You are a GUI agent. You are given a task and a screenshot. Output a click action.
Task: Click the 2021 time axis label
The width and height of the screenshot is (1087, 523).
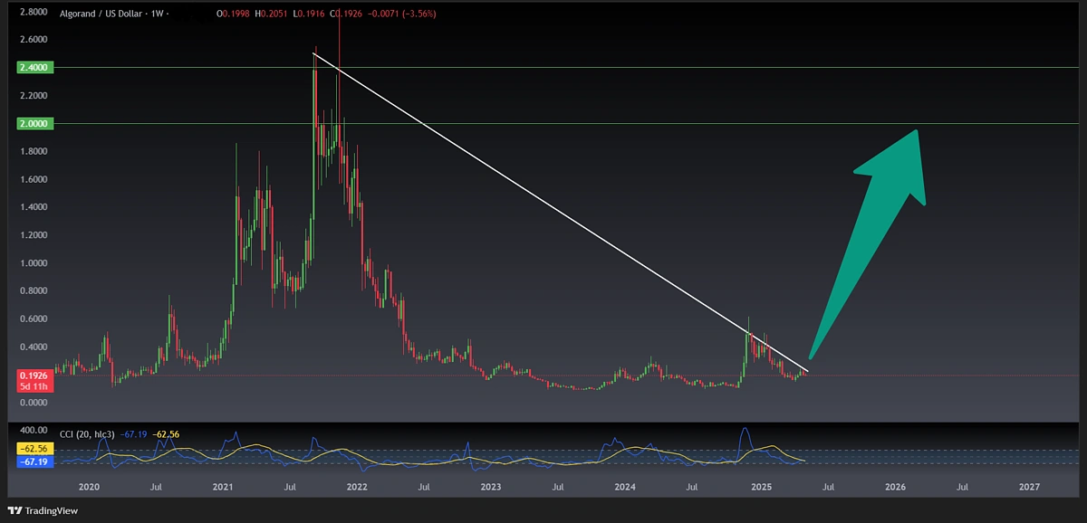point(223,487)
